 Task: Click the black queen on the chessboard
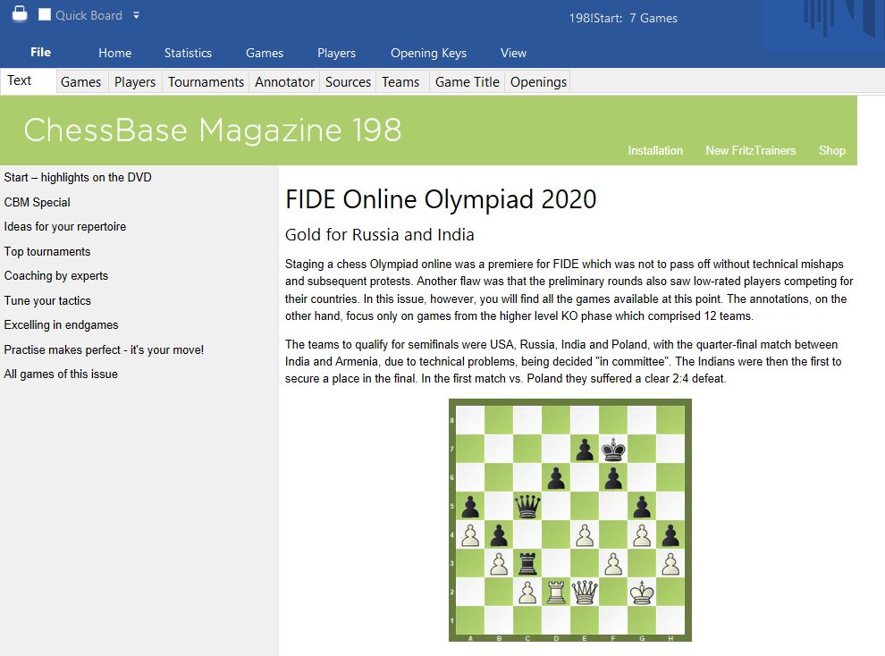(527, 507)
